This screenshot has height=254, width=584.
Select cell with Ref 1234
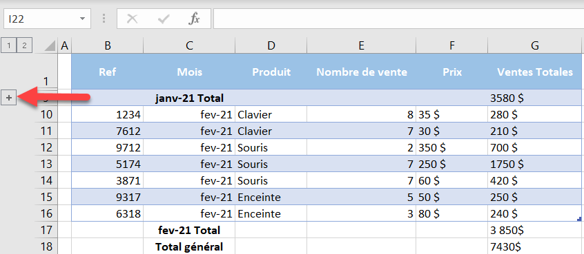(x=107, y=114)
